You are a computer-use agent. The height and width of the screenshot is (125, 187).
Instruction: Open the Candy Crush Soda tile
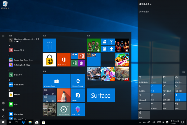coord(122,60)
